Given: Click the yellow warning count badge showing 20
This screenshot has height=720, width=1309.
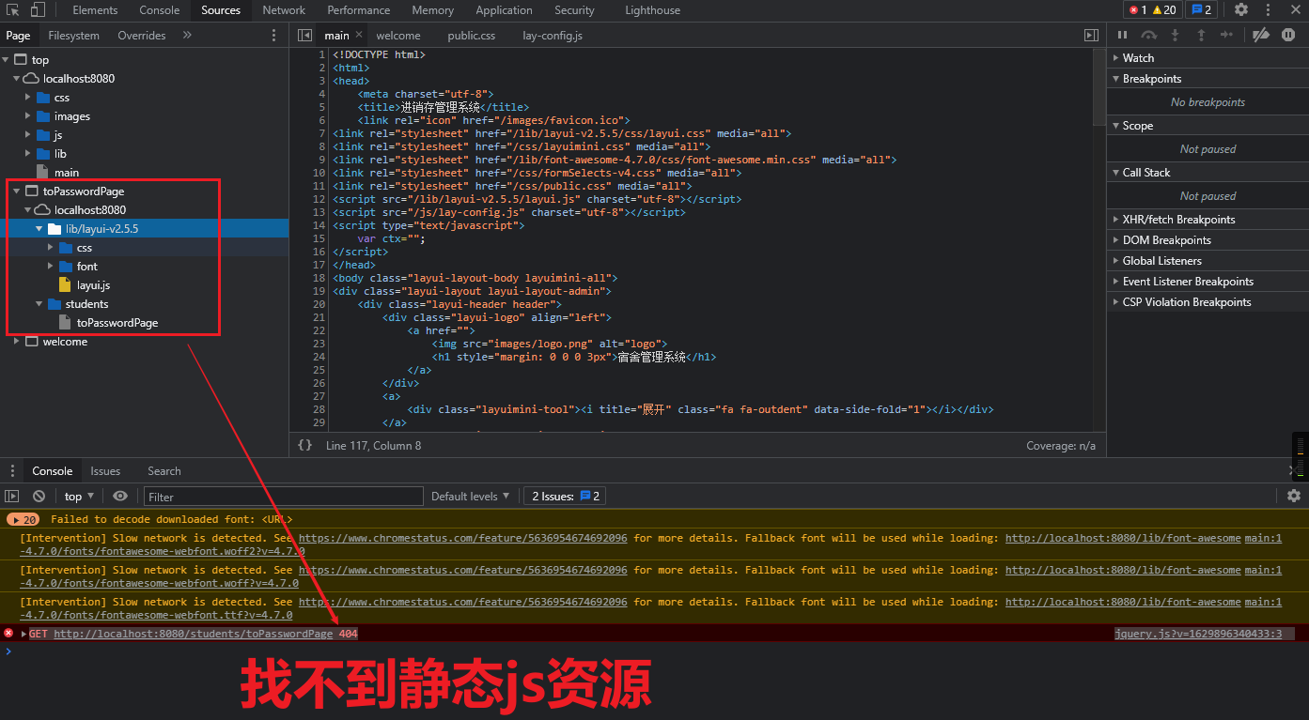Looking at the screenshot, I should [x=1163, y=9].
